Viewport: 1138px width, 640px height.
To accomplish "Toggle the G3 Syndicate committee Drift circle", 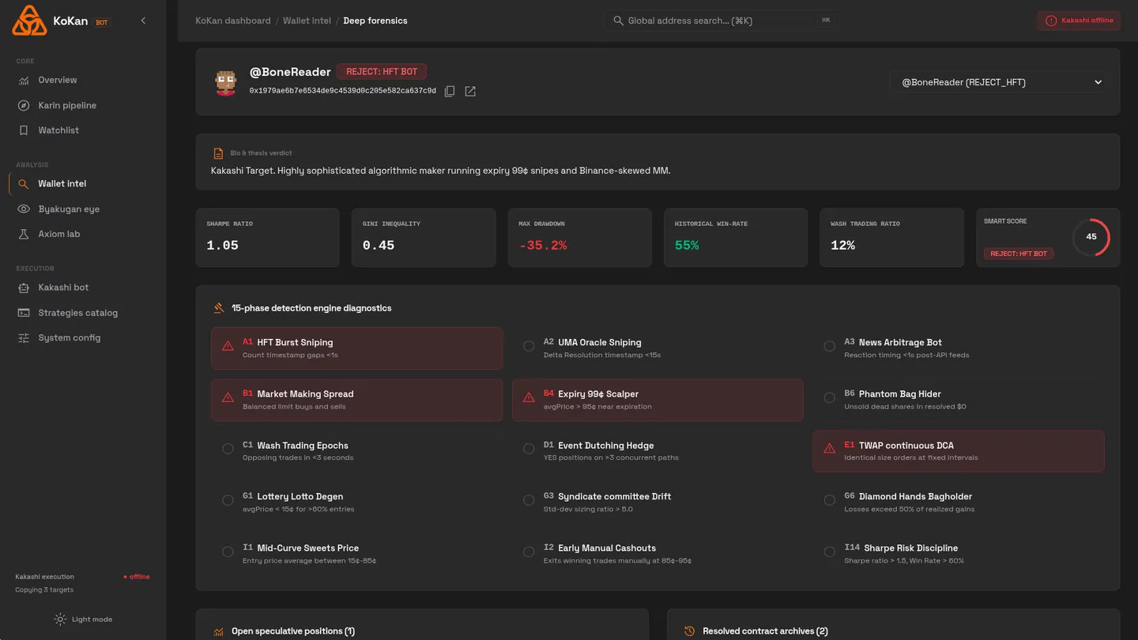I will [x=529, y=500].
